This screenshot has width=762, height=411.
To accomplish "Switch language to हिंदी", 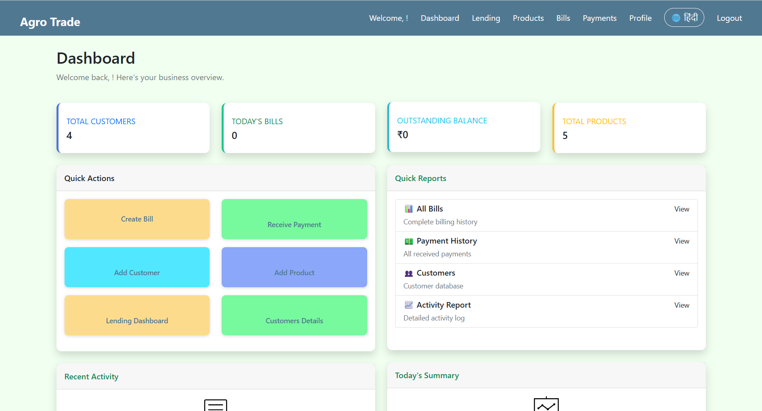I will click(684, 18).
